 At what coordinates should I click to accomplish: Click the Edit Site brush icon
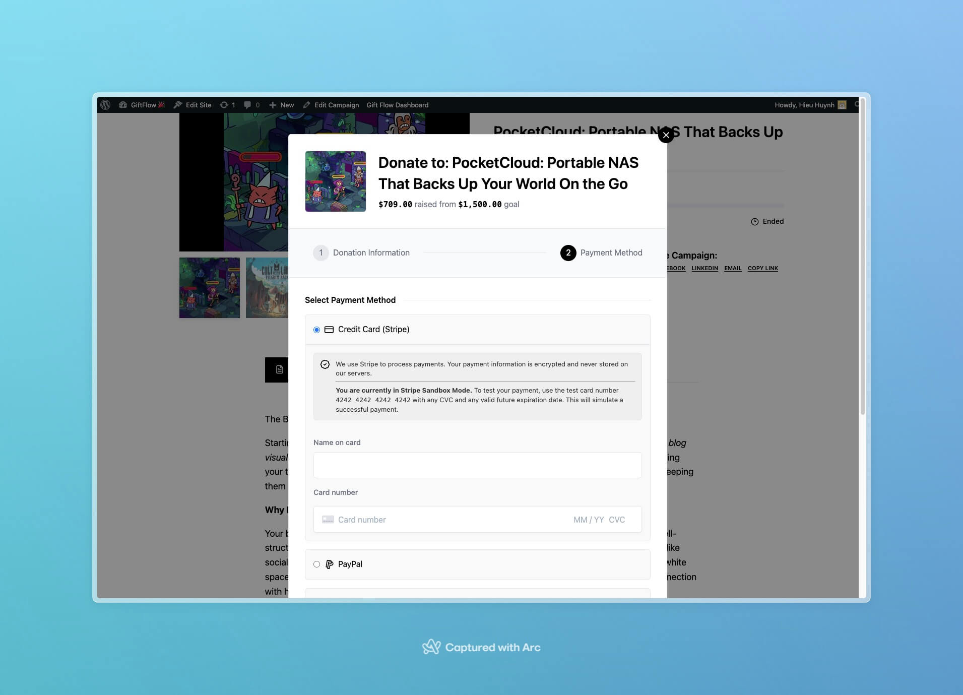click(178, 105)
